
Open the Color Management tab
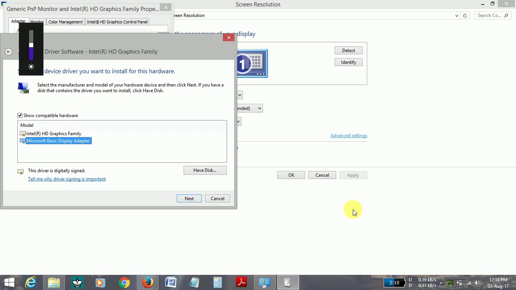tap(65, 22)
